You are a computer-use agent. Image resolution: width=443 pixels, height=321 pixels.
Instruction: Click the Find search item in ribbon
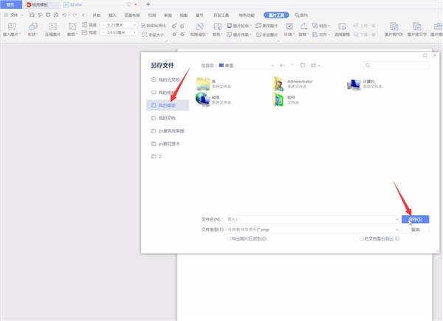[x=301, y=15]
